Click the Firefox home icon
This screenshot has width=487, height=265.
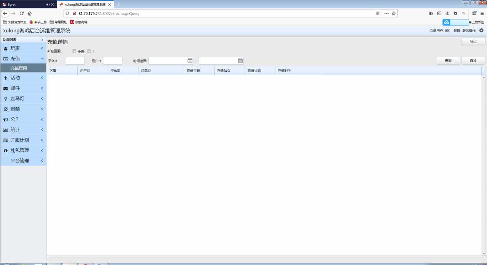point(30,13)
